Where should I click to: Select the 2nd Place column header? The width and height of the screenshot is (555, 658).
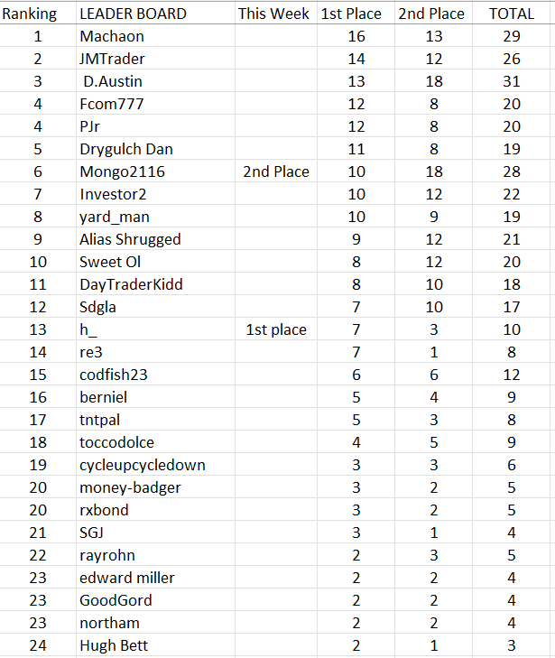(x=431, y=14)
